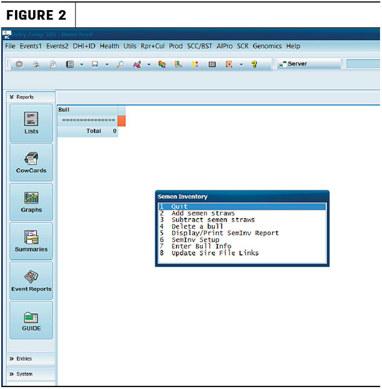The height and width of the screenshot is (389, 382).
Task: Open the Event Reports sidebar button
Action: [x=31, y=281]
